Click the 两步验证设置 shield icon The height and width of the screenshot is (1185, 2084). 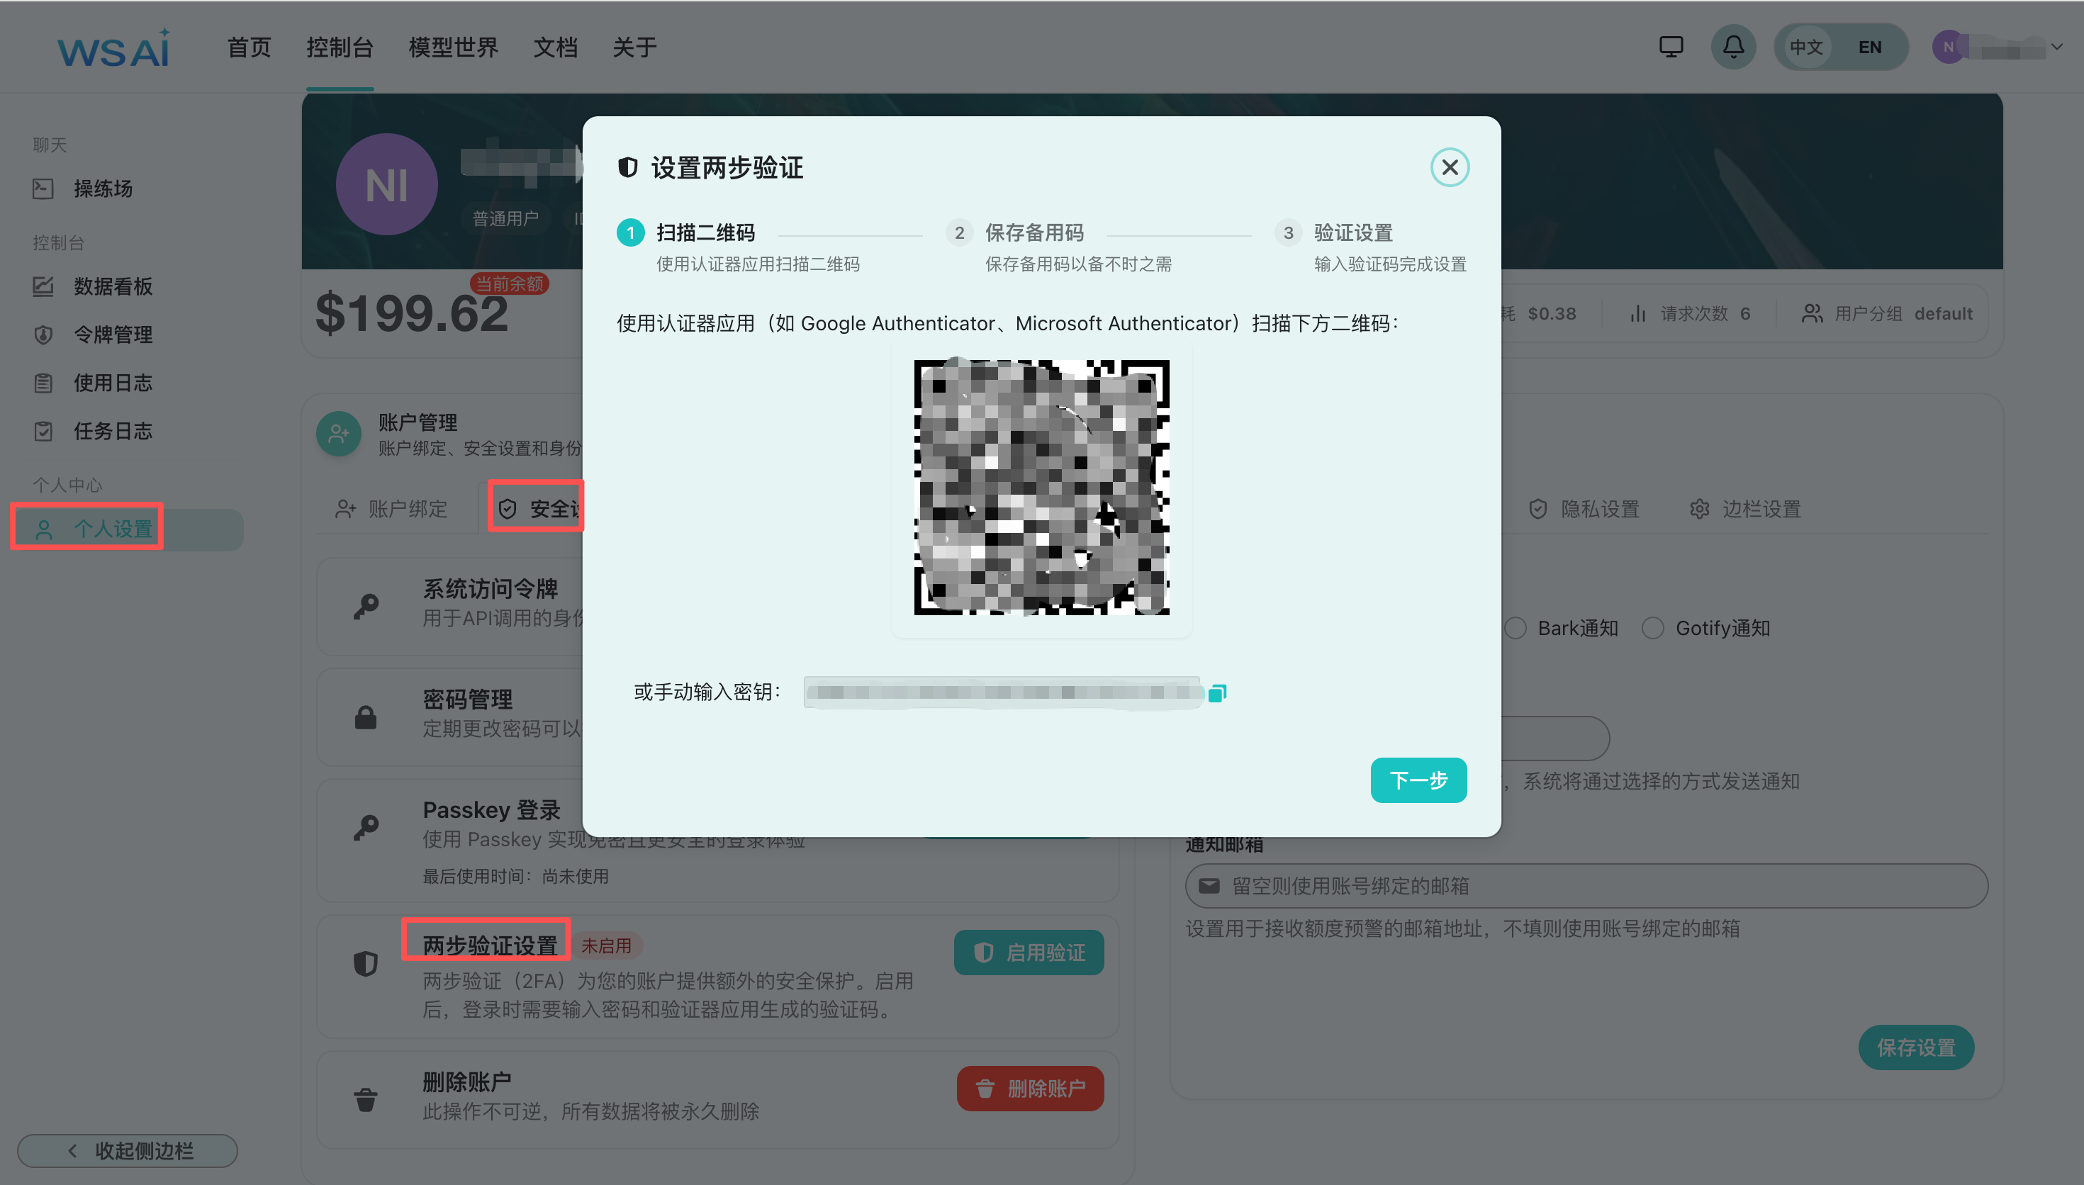coord(365,962)
